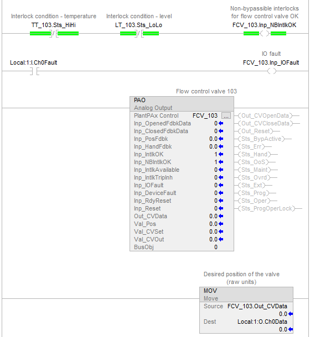Click the BusObj parameter row

[x=182, y=247]
